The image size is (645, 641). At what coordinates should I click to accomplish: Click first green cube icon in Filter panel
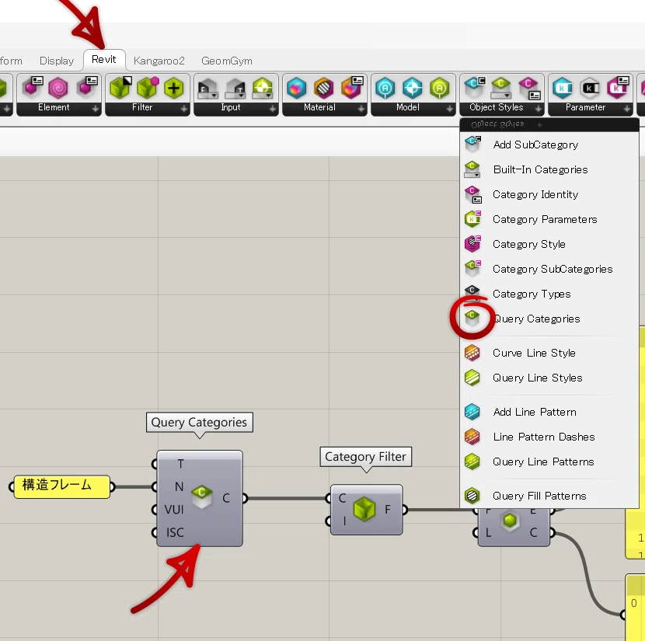click(120, 88)
